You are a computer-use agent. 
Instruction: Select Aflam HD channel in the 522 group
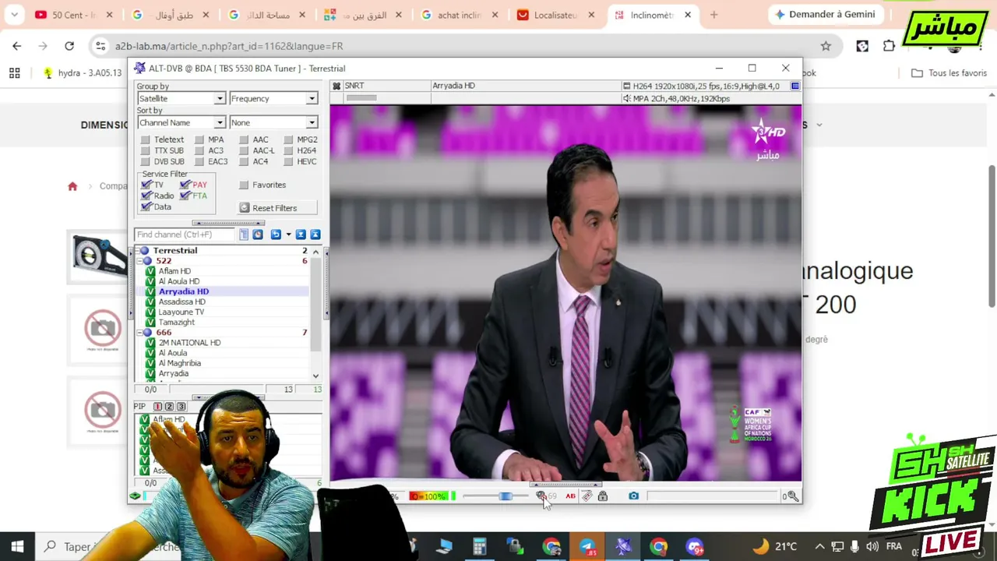pos(174,271)
